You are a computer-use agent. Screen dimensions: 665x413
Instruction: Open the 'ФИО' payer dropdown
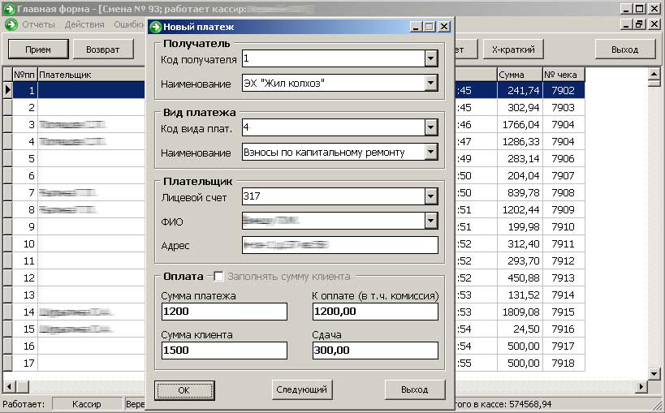[430, 221]
